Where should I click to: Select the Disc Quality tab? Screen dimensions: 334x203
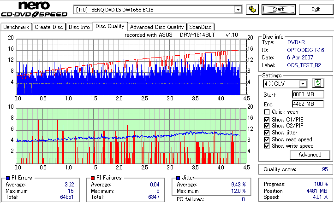110,26
